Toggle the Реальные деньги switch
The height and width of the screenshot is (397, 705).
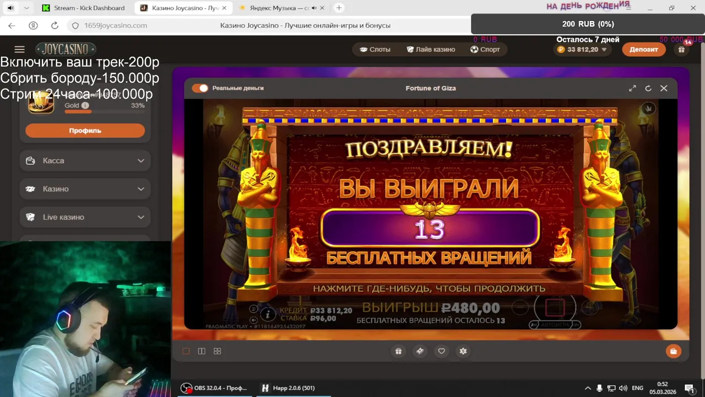(200, 88)
